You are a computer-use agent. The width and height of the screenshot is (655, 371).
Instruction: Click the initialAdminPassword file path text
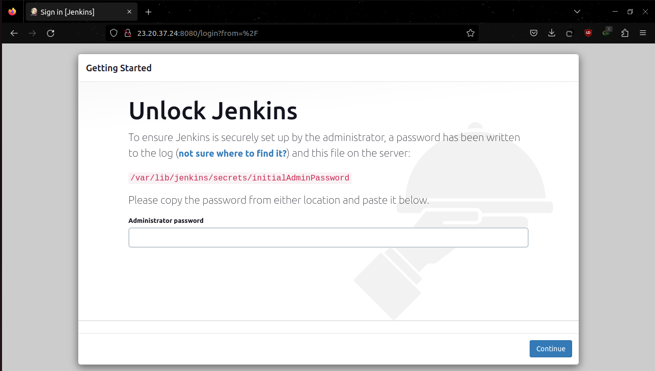pos(240,178)
